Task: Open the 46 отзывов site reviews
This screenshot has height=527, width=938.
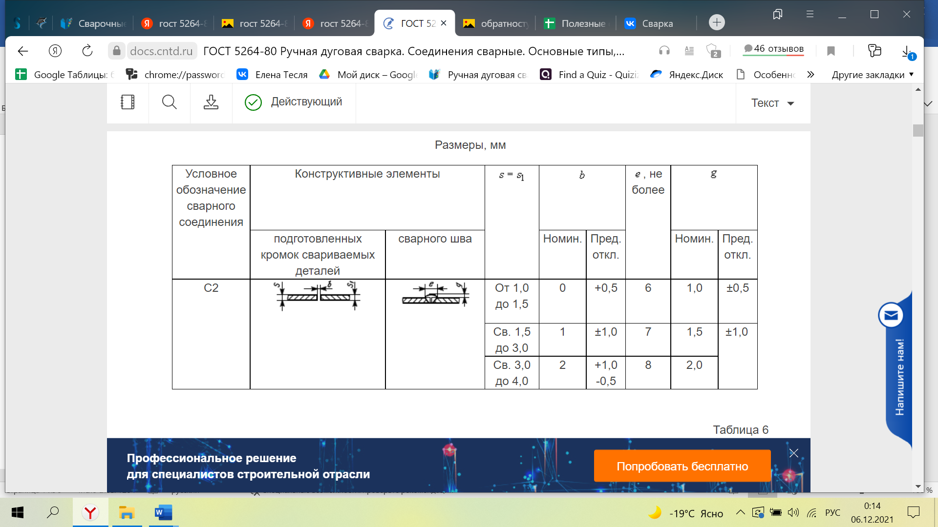Action: tap(773, 49)
